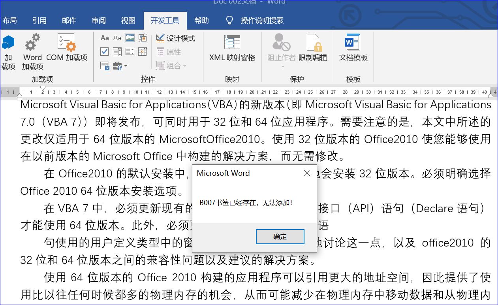This screenshot has height=305, width=498.
Task: Insert a combo box content control
Action: [117, 51]
